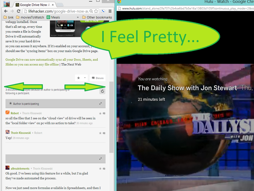This screenshot has height=191, width=254.
Task: Click the page icon in Lifehacker's address bar
Action: (x=25, y=11)
